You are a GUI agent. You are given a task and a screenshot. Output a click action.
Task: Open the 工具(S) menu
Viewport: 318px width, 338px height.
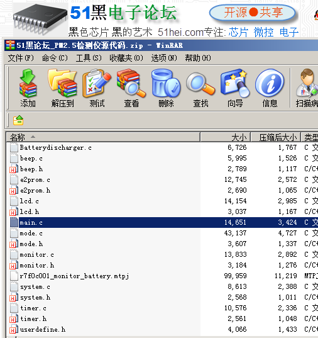coord(89,58)
